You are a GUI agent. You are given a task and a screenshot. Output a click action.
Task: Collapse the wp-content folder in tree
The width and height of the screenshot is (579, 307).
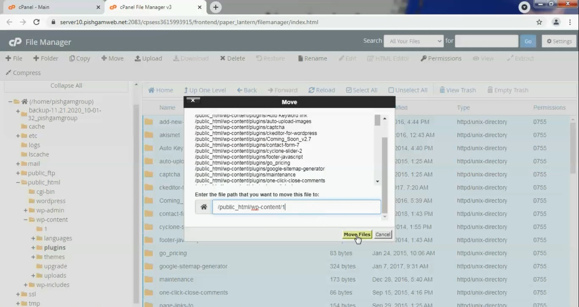[25, 220]
